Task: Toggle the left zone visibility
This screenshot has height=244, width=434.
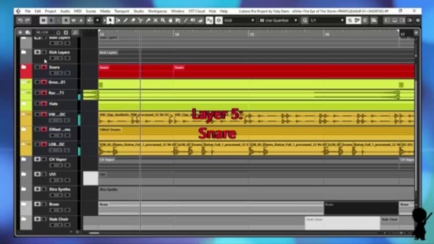Action: [x=387, y=20]
